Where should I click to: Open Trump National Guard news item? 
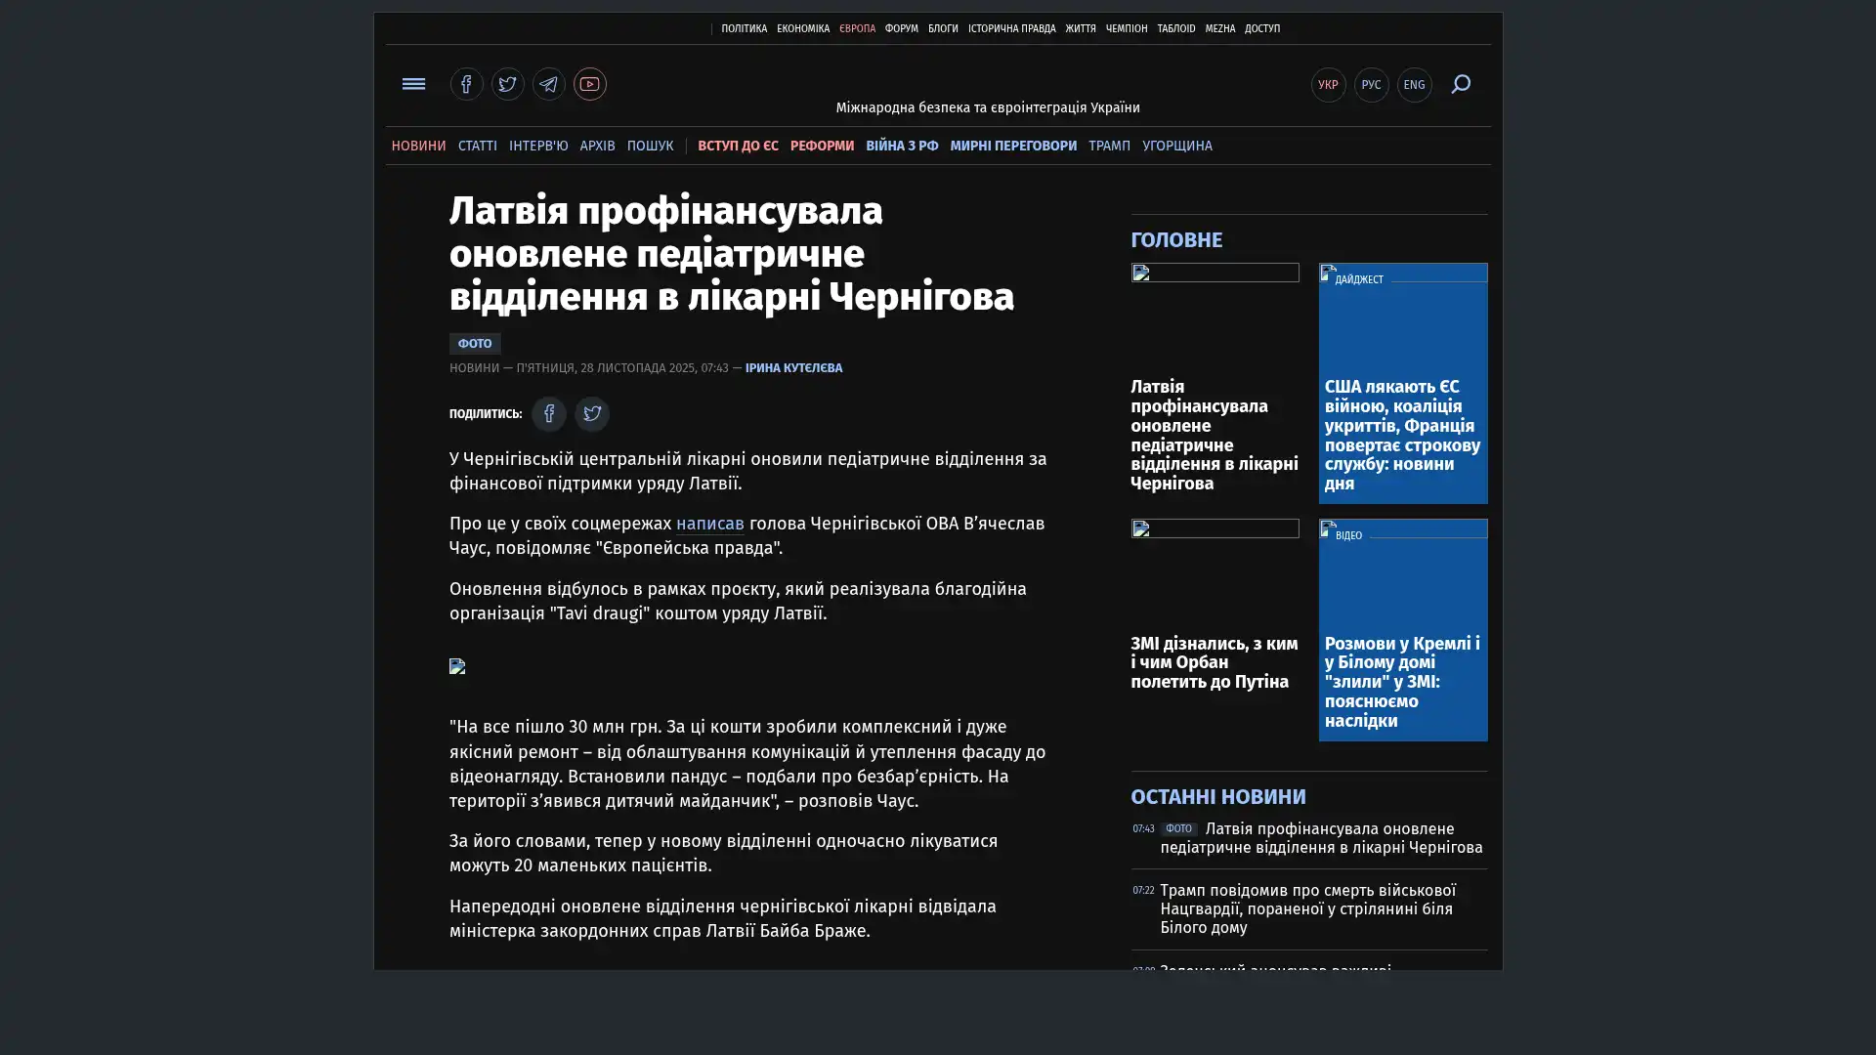(x=1307, y=908)
